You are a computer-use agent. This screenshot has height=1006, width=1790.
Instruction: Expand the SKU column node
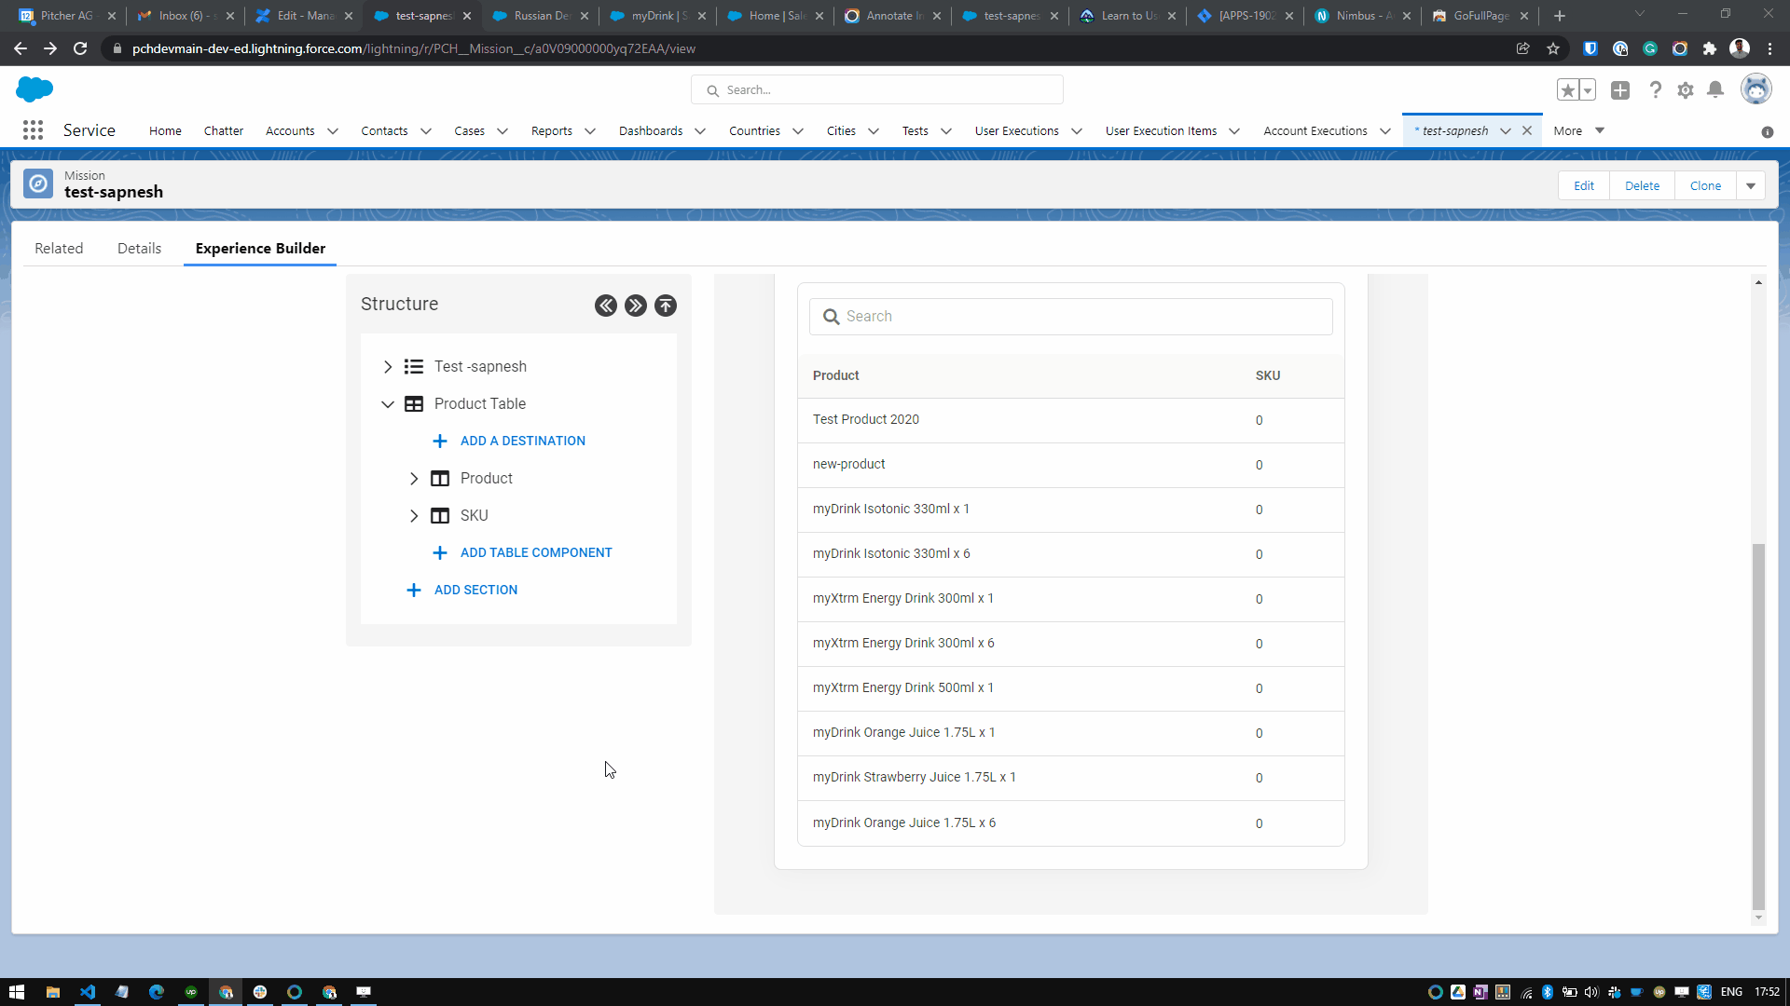point(414,516)
